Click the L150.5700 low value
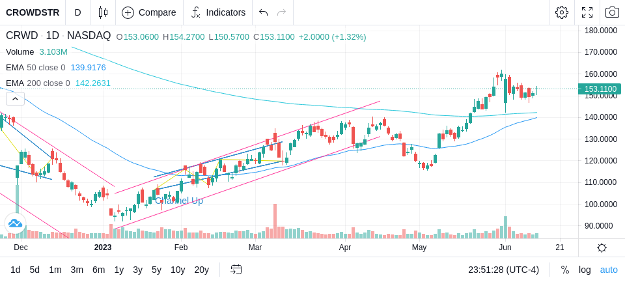The image size is (625, 282). coord(229,37)
